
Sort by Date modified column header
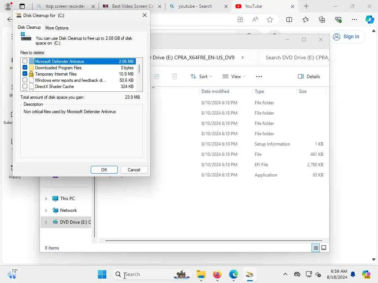[215, 91]
